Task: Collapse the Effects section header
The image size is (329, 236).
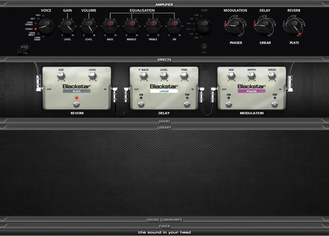Action: click(x=164, y=60)
